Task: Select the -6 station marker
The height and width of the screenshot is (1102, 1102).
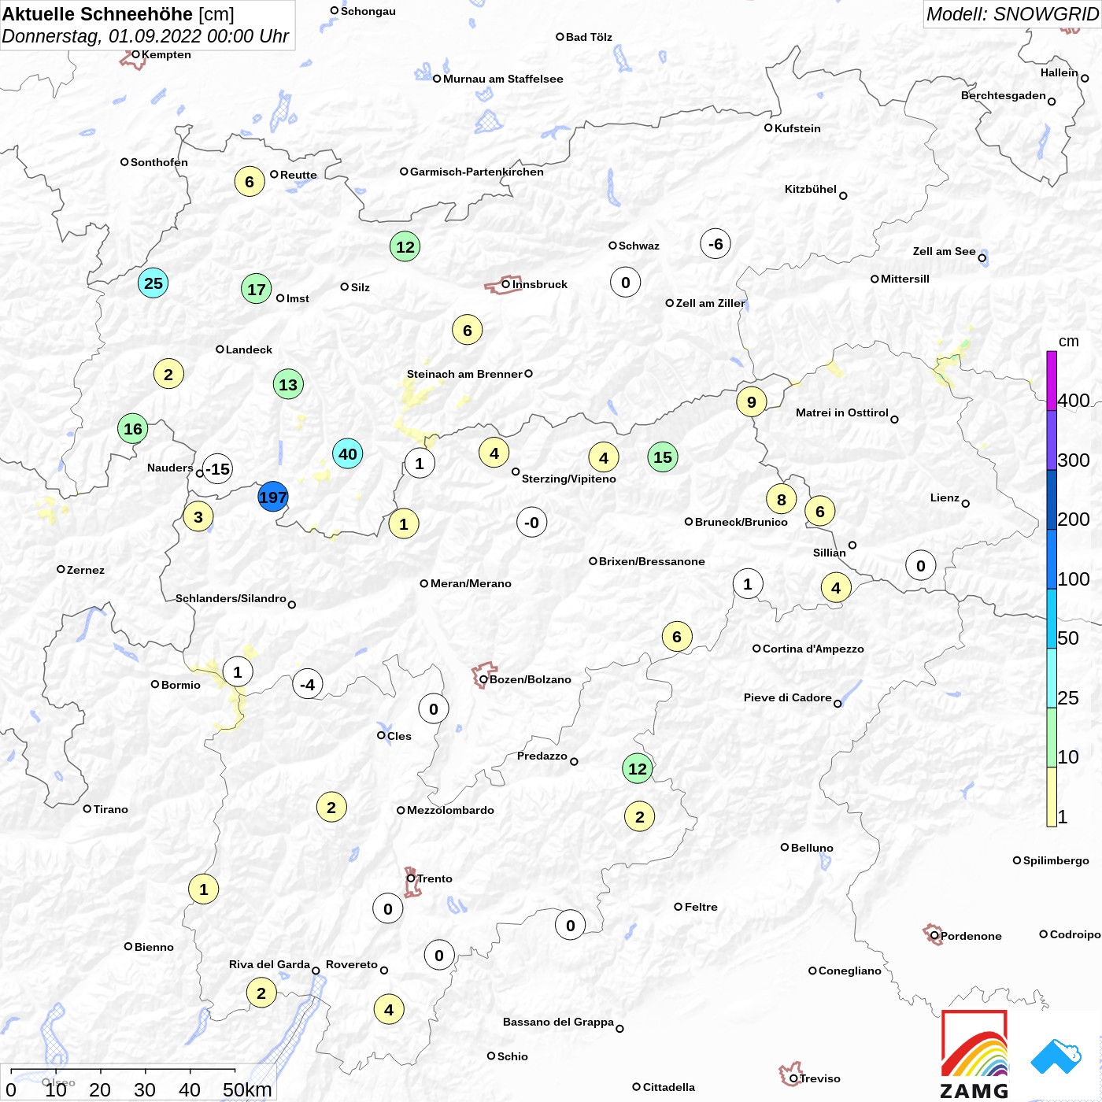Action: (716, 243)
